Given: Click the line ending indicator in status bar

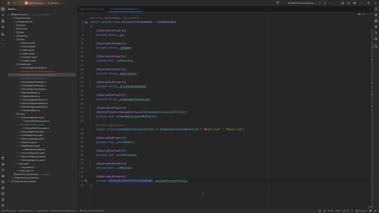Looking at the screenshot, I should click(x=338, y=211).
